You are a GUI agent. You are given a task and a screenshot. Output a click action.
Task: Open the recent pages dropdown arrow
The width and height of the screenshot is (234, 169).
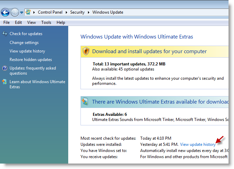[x=21, y=13]
